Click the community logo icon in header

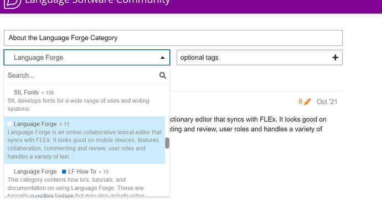[12, 3]
